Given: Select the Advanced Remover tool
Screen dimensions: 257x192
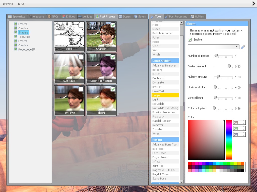Looking at the screenshot, I should point(165,65).
